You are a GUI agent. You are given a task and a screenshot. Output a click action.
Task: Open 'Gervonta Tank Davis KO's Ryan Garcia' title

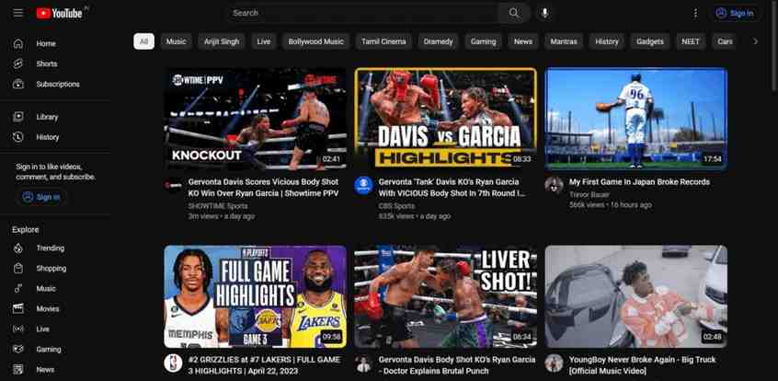[x=452, y=188]
